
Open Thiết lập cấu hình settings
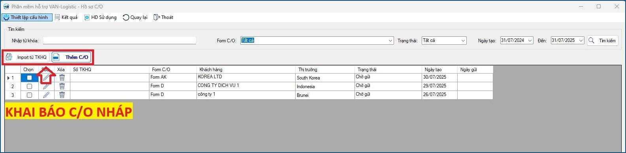click(27, 17)
